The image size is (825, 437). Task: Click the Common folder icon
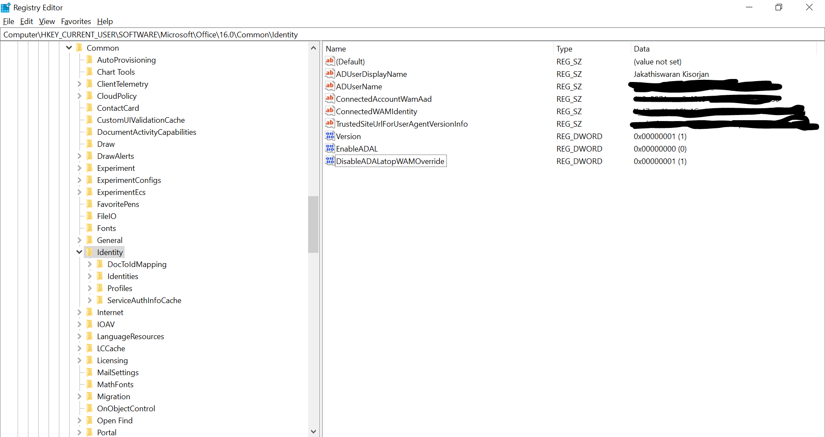pos(79,48)
